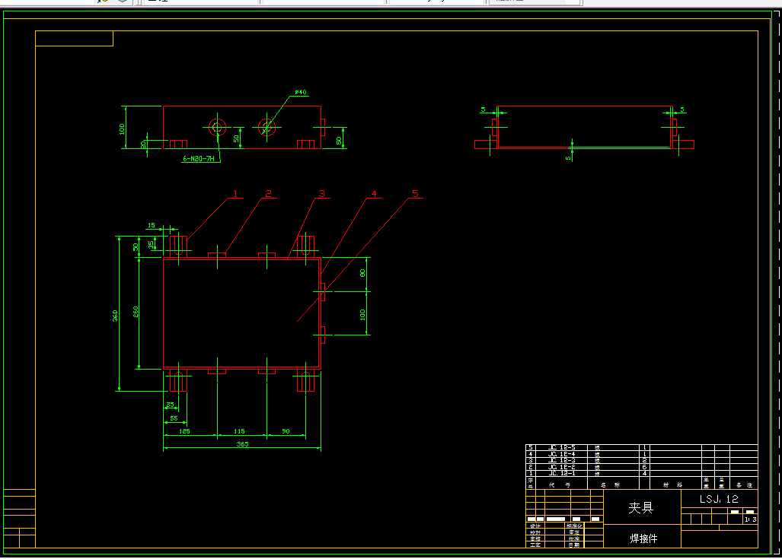Click the 代号 column header
This screenshot has width=782, height=559.
pos(560,484)
